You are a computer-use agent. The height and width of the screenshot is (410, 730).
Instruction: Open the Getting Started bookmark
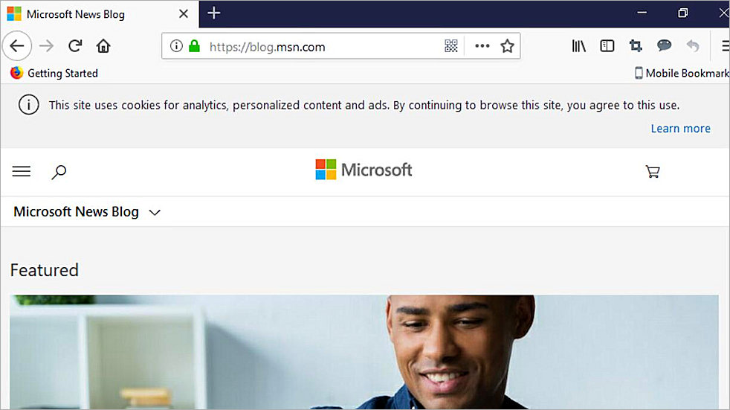pyautogui.click(x=54, y=73)
